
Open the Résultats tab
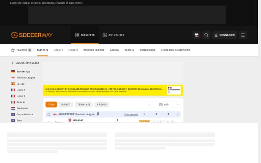click(85, 35)
